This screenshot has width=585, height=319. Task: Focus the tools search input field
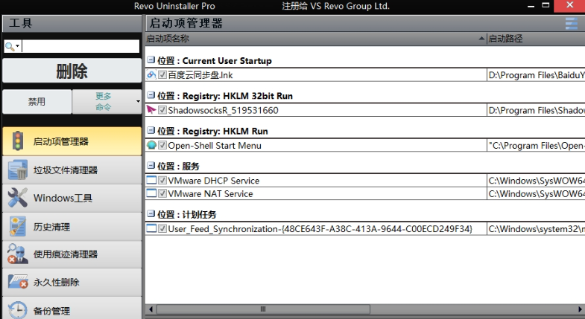80,46
